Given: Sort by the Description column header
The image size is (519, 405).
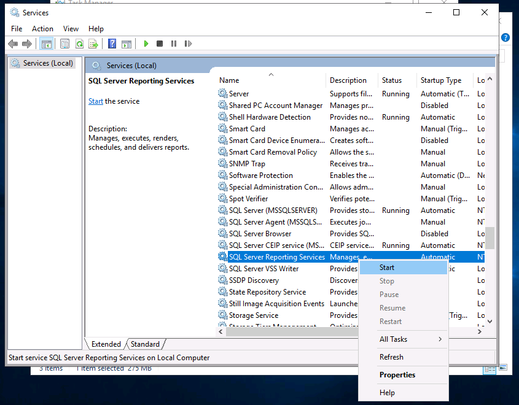Looking at the screenshot, I should [x=352, y=80].
